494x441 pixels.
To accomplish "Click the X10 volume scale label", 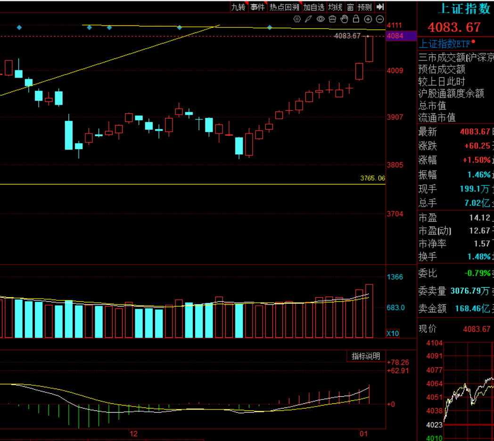I will pyautogui.click(x=393, y=333).
